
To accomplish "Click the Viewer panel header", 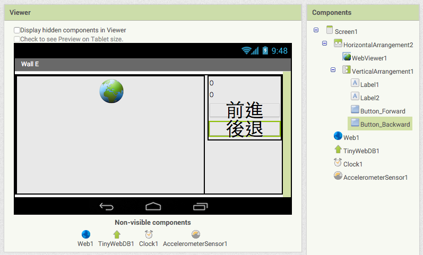I will pos(153,13).
